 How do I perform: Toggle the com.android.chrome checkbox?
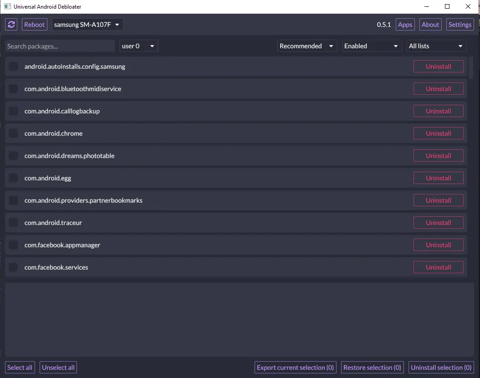(13, 133)
